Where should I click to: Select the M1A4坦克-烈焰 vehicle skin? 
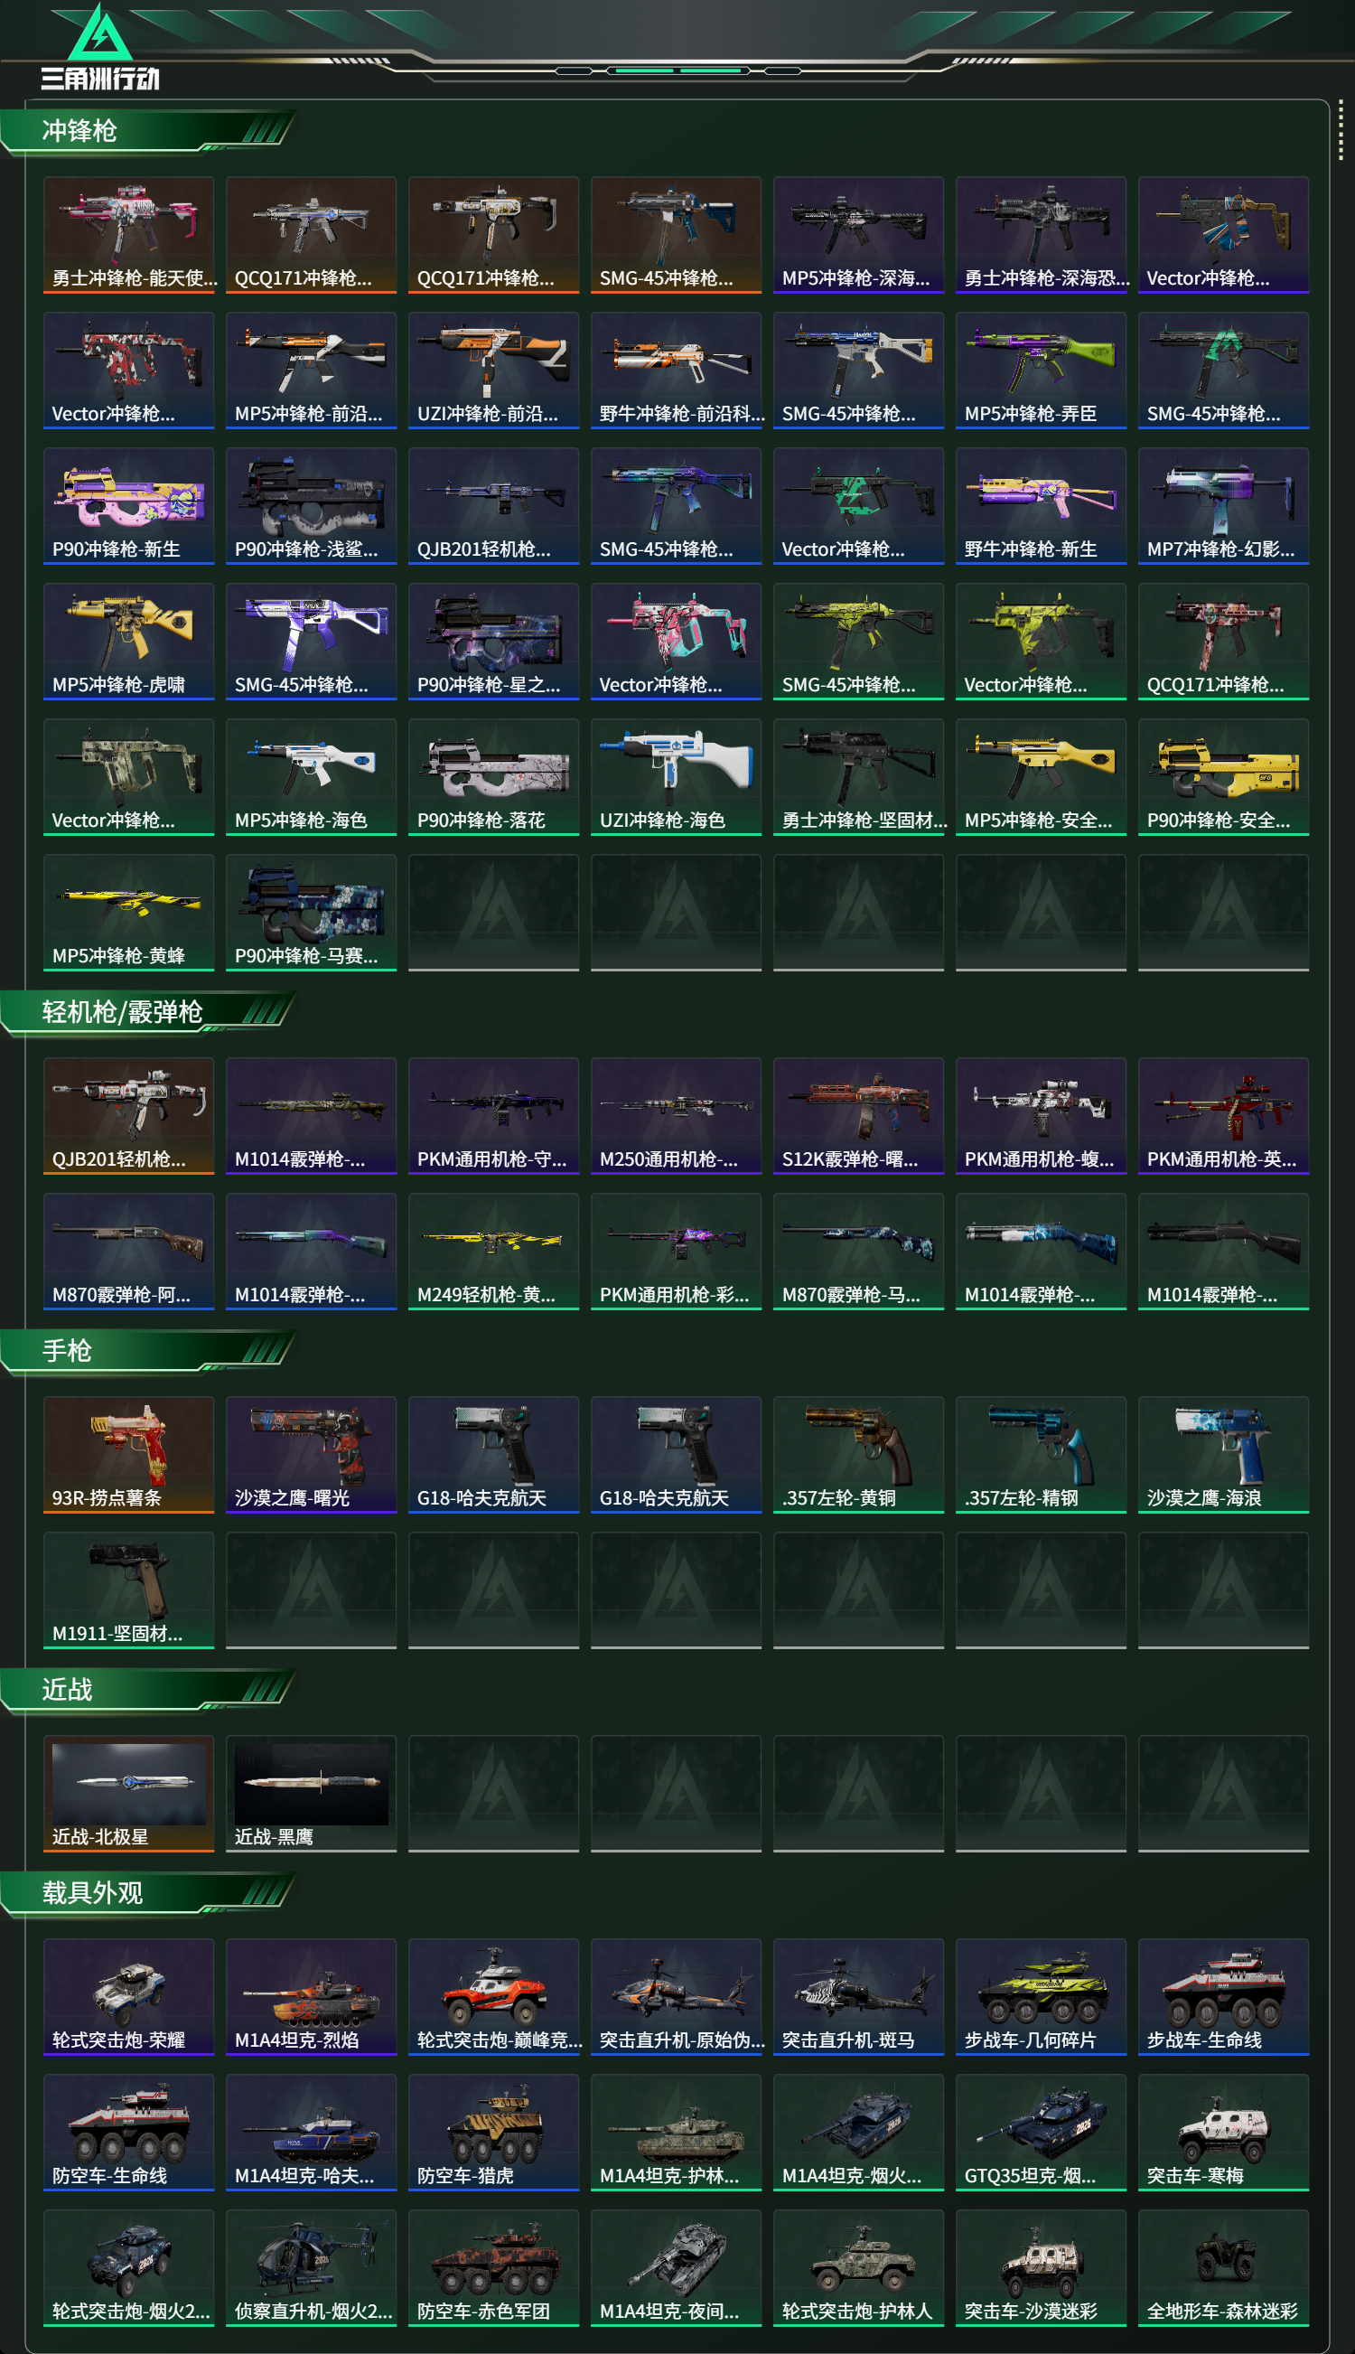click(x=311, y=1995)
